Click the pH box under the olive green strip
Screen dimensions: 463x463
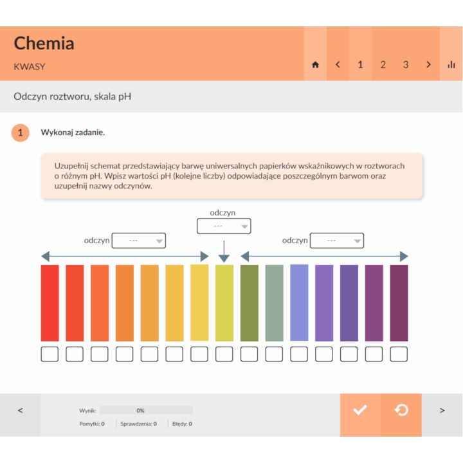click(x=250, y=354)
